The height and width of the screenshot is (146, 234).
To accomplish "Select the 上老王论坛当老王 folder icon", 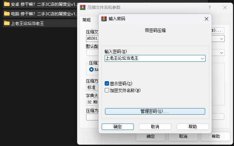I will tap(7, 23).
